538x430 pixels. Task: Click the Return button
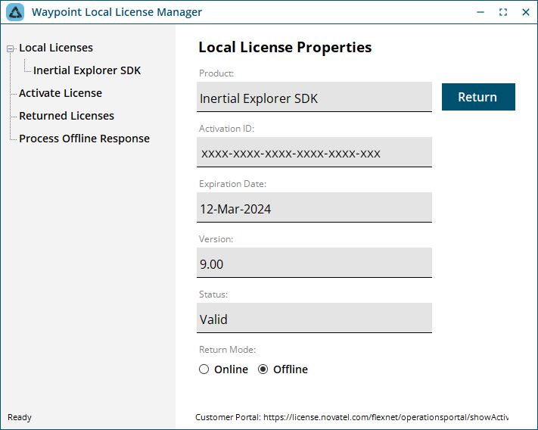click(478, 97)
